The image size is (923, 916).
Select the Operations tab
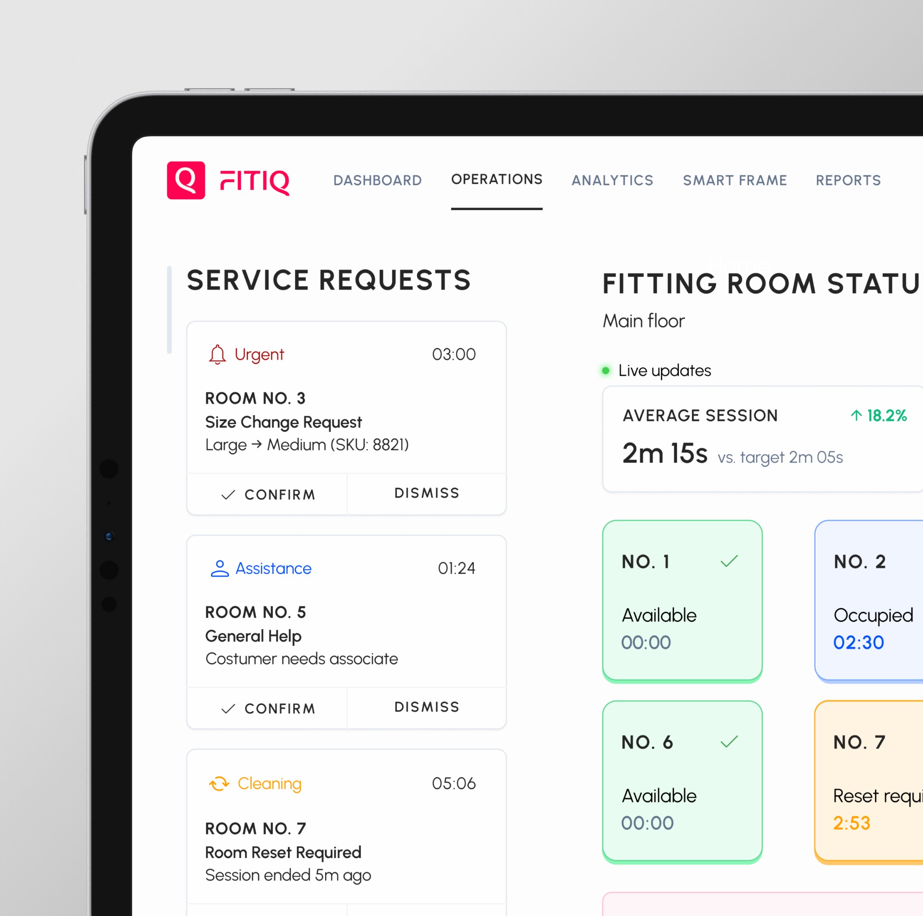(x=496, y=179)
